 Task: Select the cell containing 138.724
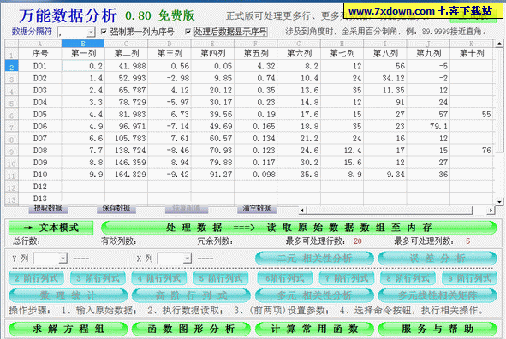click(126, 151)
